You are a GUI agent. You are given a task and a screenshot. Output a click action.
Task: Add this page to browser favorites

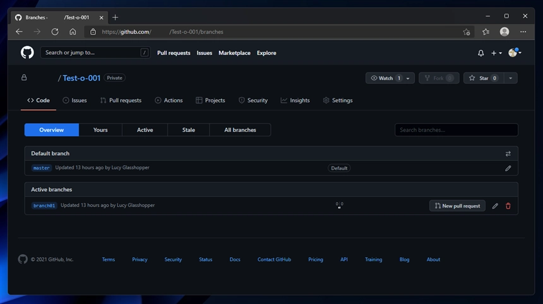coord(467,32)
